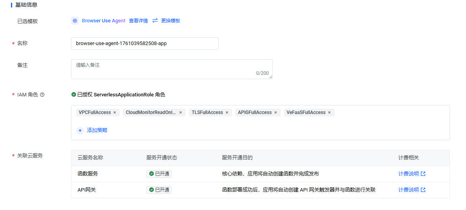
Task: Click the help icon next to IAM 角色
Action: tap(42, 94)
